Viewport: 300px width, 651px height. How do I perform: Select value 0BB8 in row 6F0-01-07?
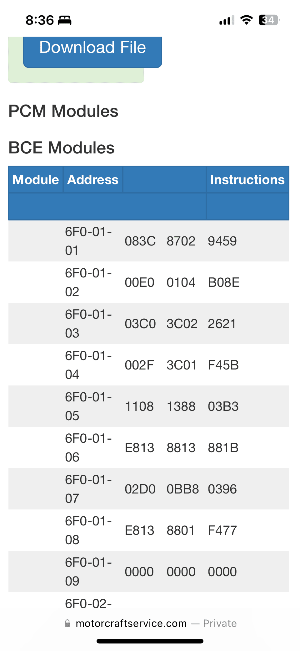[182, 489]
